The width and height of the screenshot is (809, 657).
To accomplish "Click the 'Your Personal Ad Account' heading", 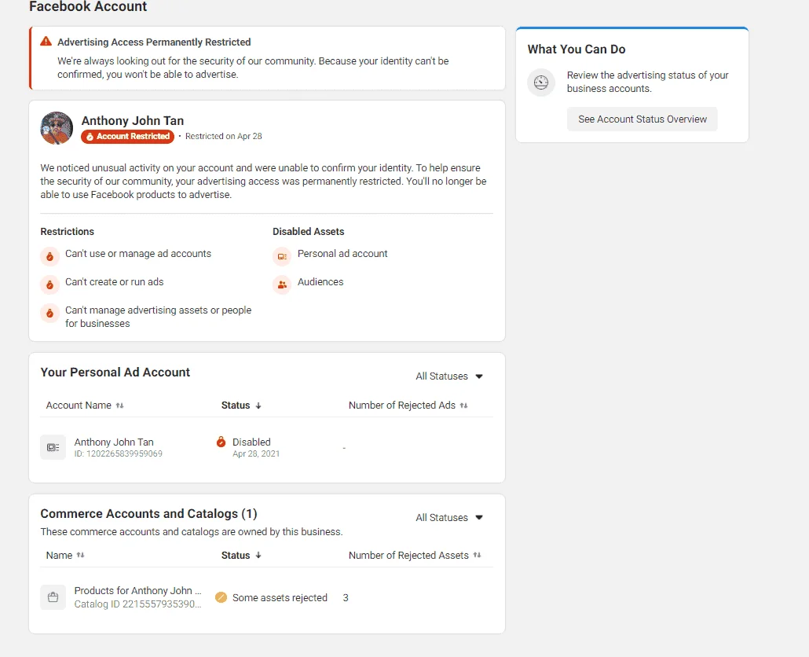I will (115, 372).
